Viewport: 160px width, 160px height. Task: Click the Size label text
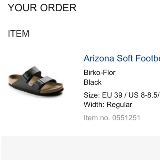click(x=92, y=95)
